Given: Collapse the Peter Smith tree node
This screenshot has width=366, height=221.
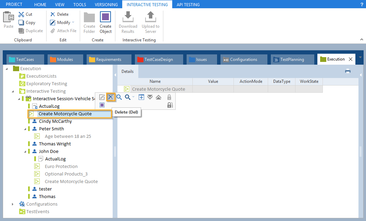Looking at the screenshot, I should (25, 129).
